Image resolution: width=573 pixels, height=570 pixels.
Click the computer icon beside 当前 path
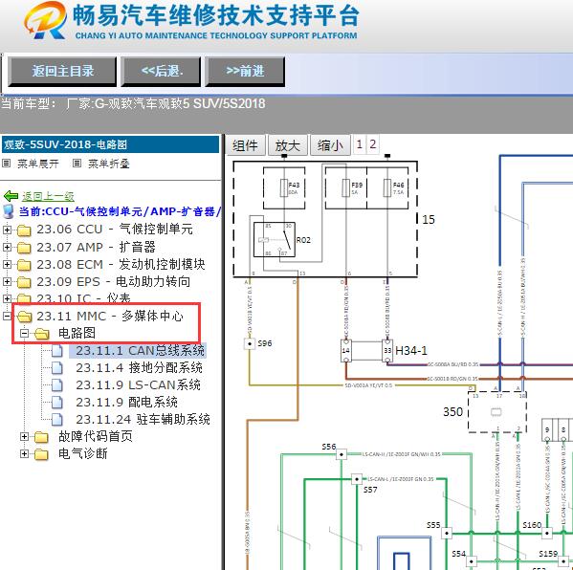[8, 211]
